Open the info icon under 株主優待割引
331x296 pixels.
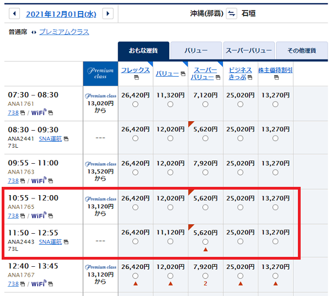click(276, 78)
